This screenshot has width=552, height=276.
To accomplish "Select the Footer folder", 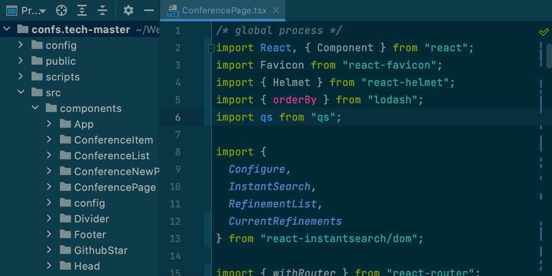I will [80, 235].
